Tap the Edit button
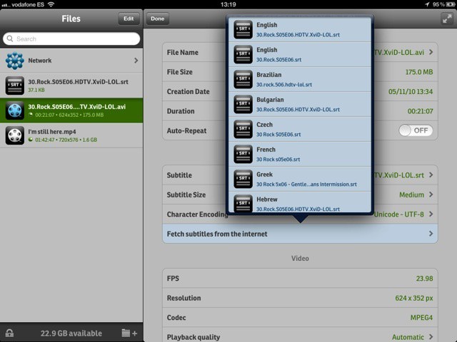The width and height of the screenshot is (457, 342). [129, 19]
